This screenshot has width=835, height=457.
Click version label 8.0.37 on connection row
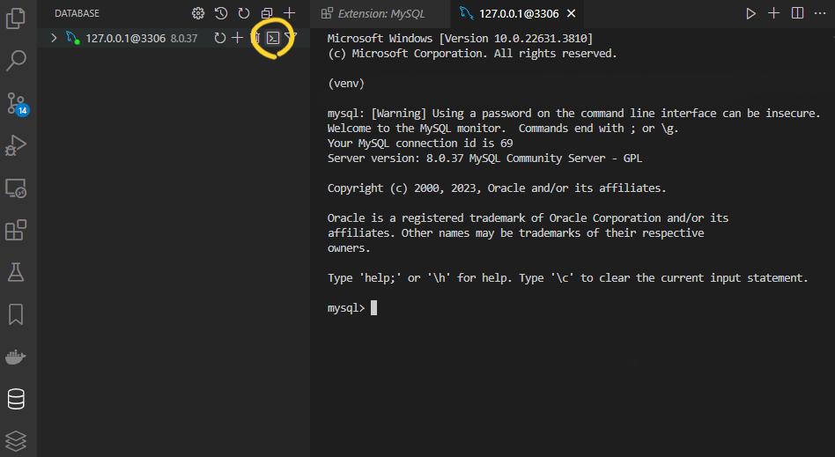click(184, 39)
